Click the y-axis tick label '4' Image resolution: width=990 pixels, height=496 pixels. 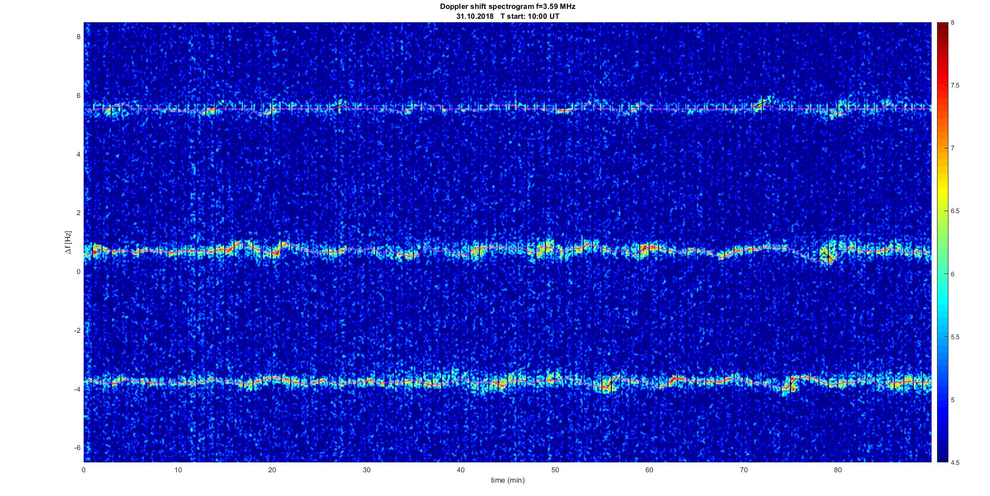tap(78, 154)
